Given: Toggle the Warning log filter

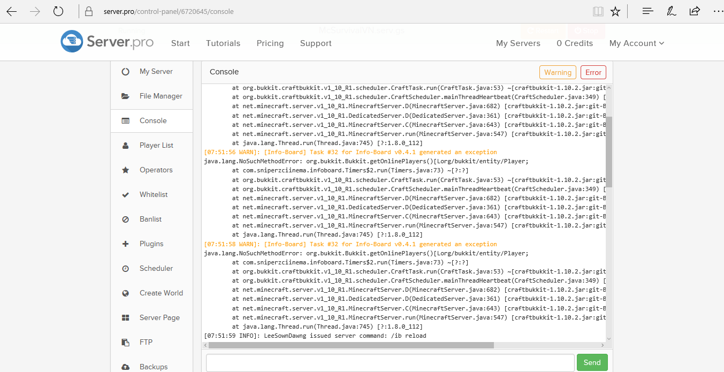Looking at the screenshot, I should 558,72.
